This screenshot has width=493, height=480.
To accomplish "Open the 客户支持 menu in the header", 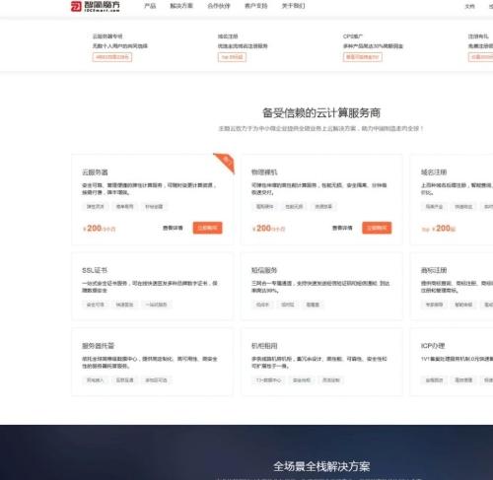I will point(256,6).
